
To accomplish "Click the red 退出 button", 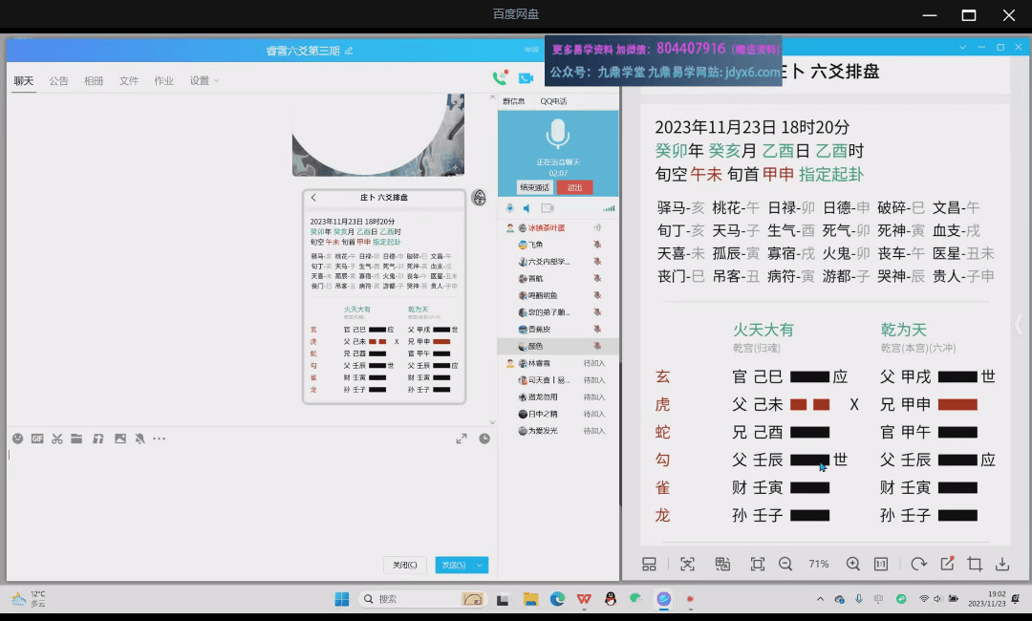I will pyautogui.click(x=574, y=187).
